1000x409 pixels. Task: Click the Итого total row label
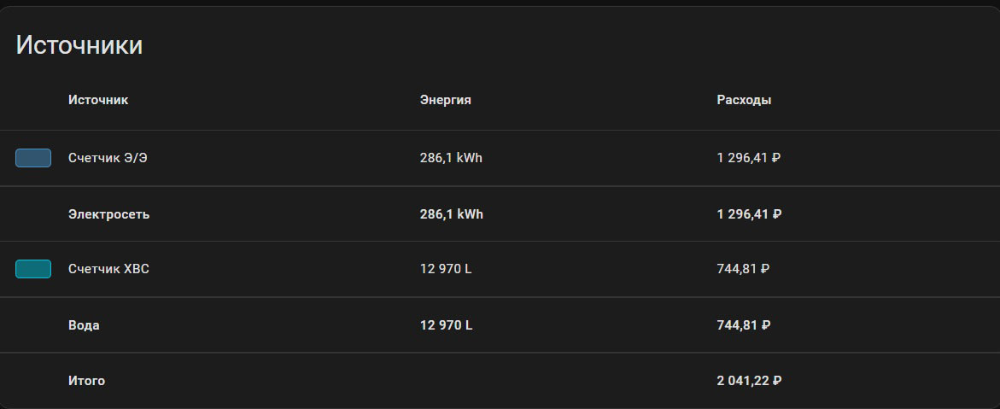pos(86,381)
